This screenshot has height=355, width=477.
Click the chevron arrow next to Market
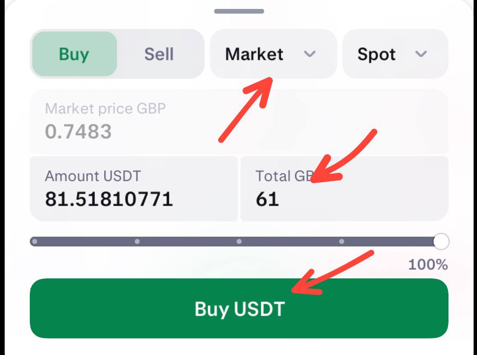pyautogui.click(x=310, y=54)
